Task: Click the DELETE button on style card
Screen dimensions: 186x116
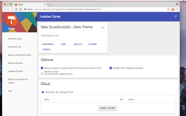Action: pos(78,44)
